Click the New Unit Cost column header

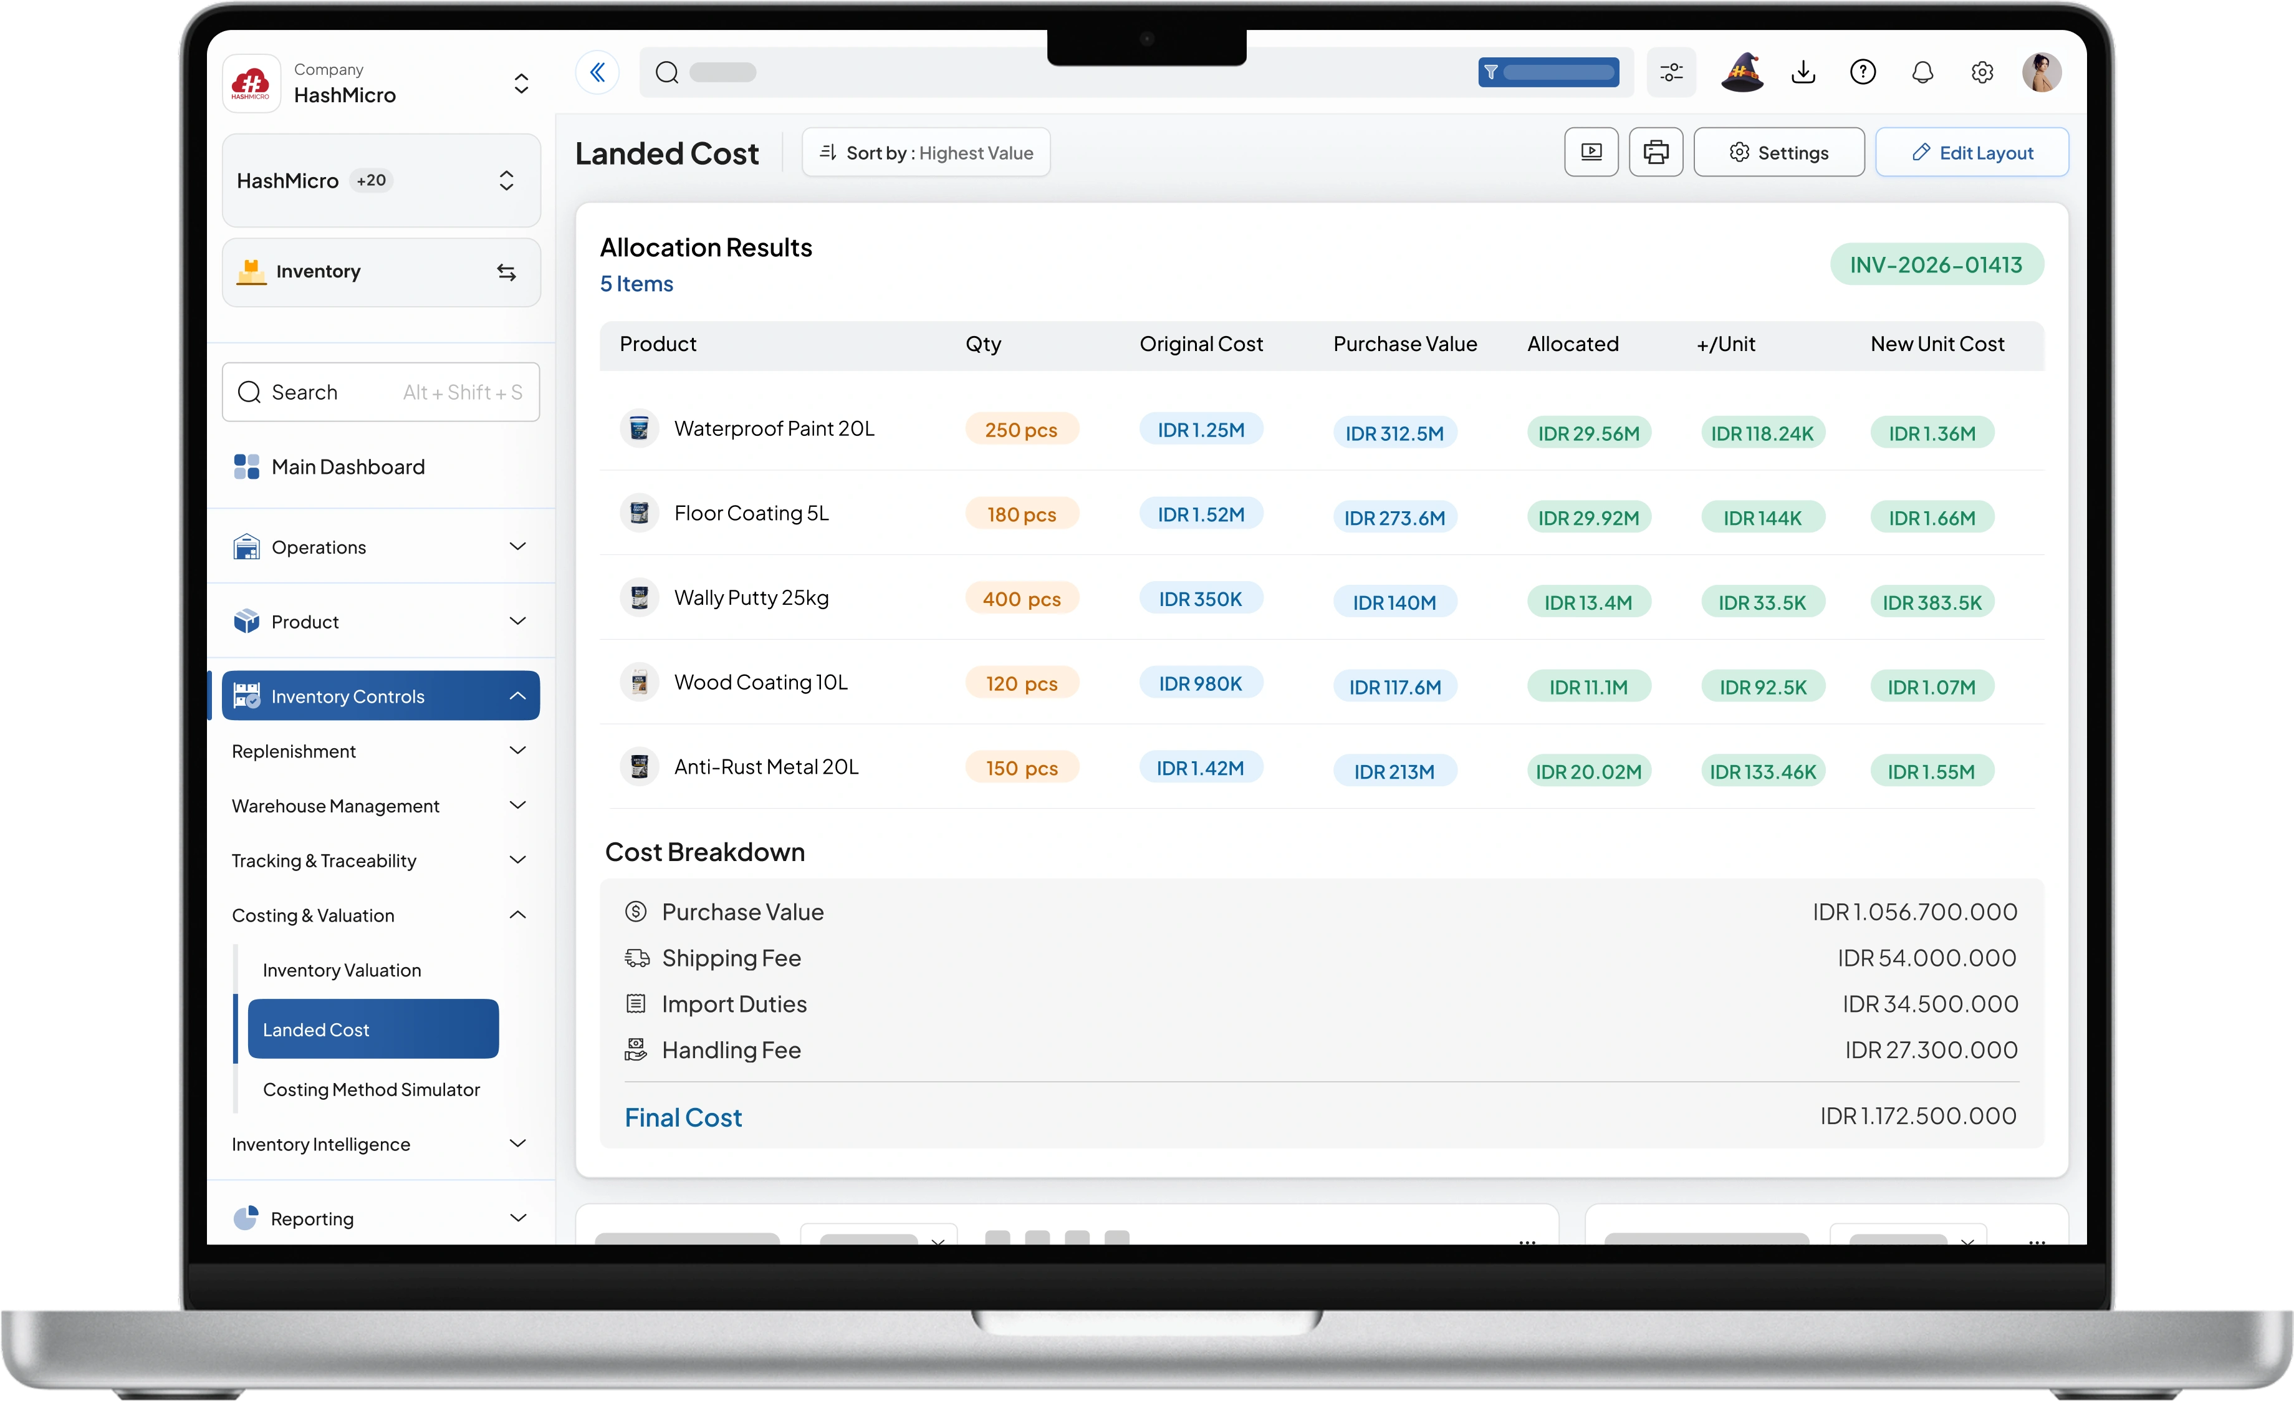click(x=1937, y=344)
